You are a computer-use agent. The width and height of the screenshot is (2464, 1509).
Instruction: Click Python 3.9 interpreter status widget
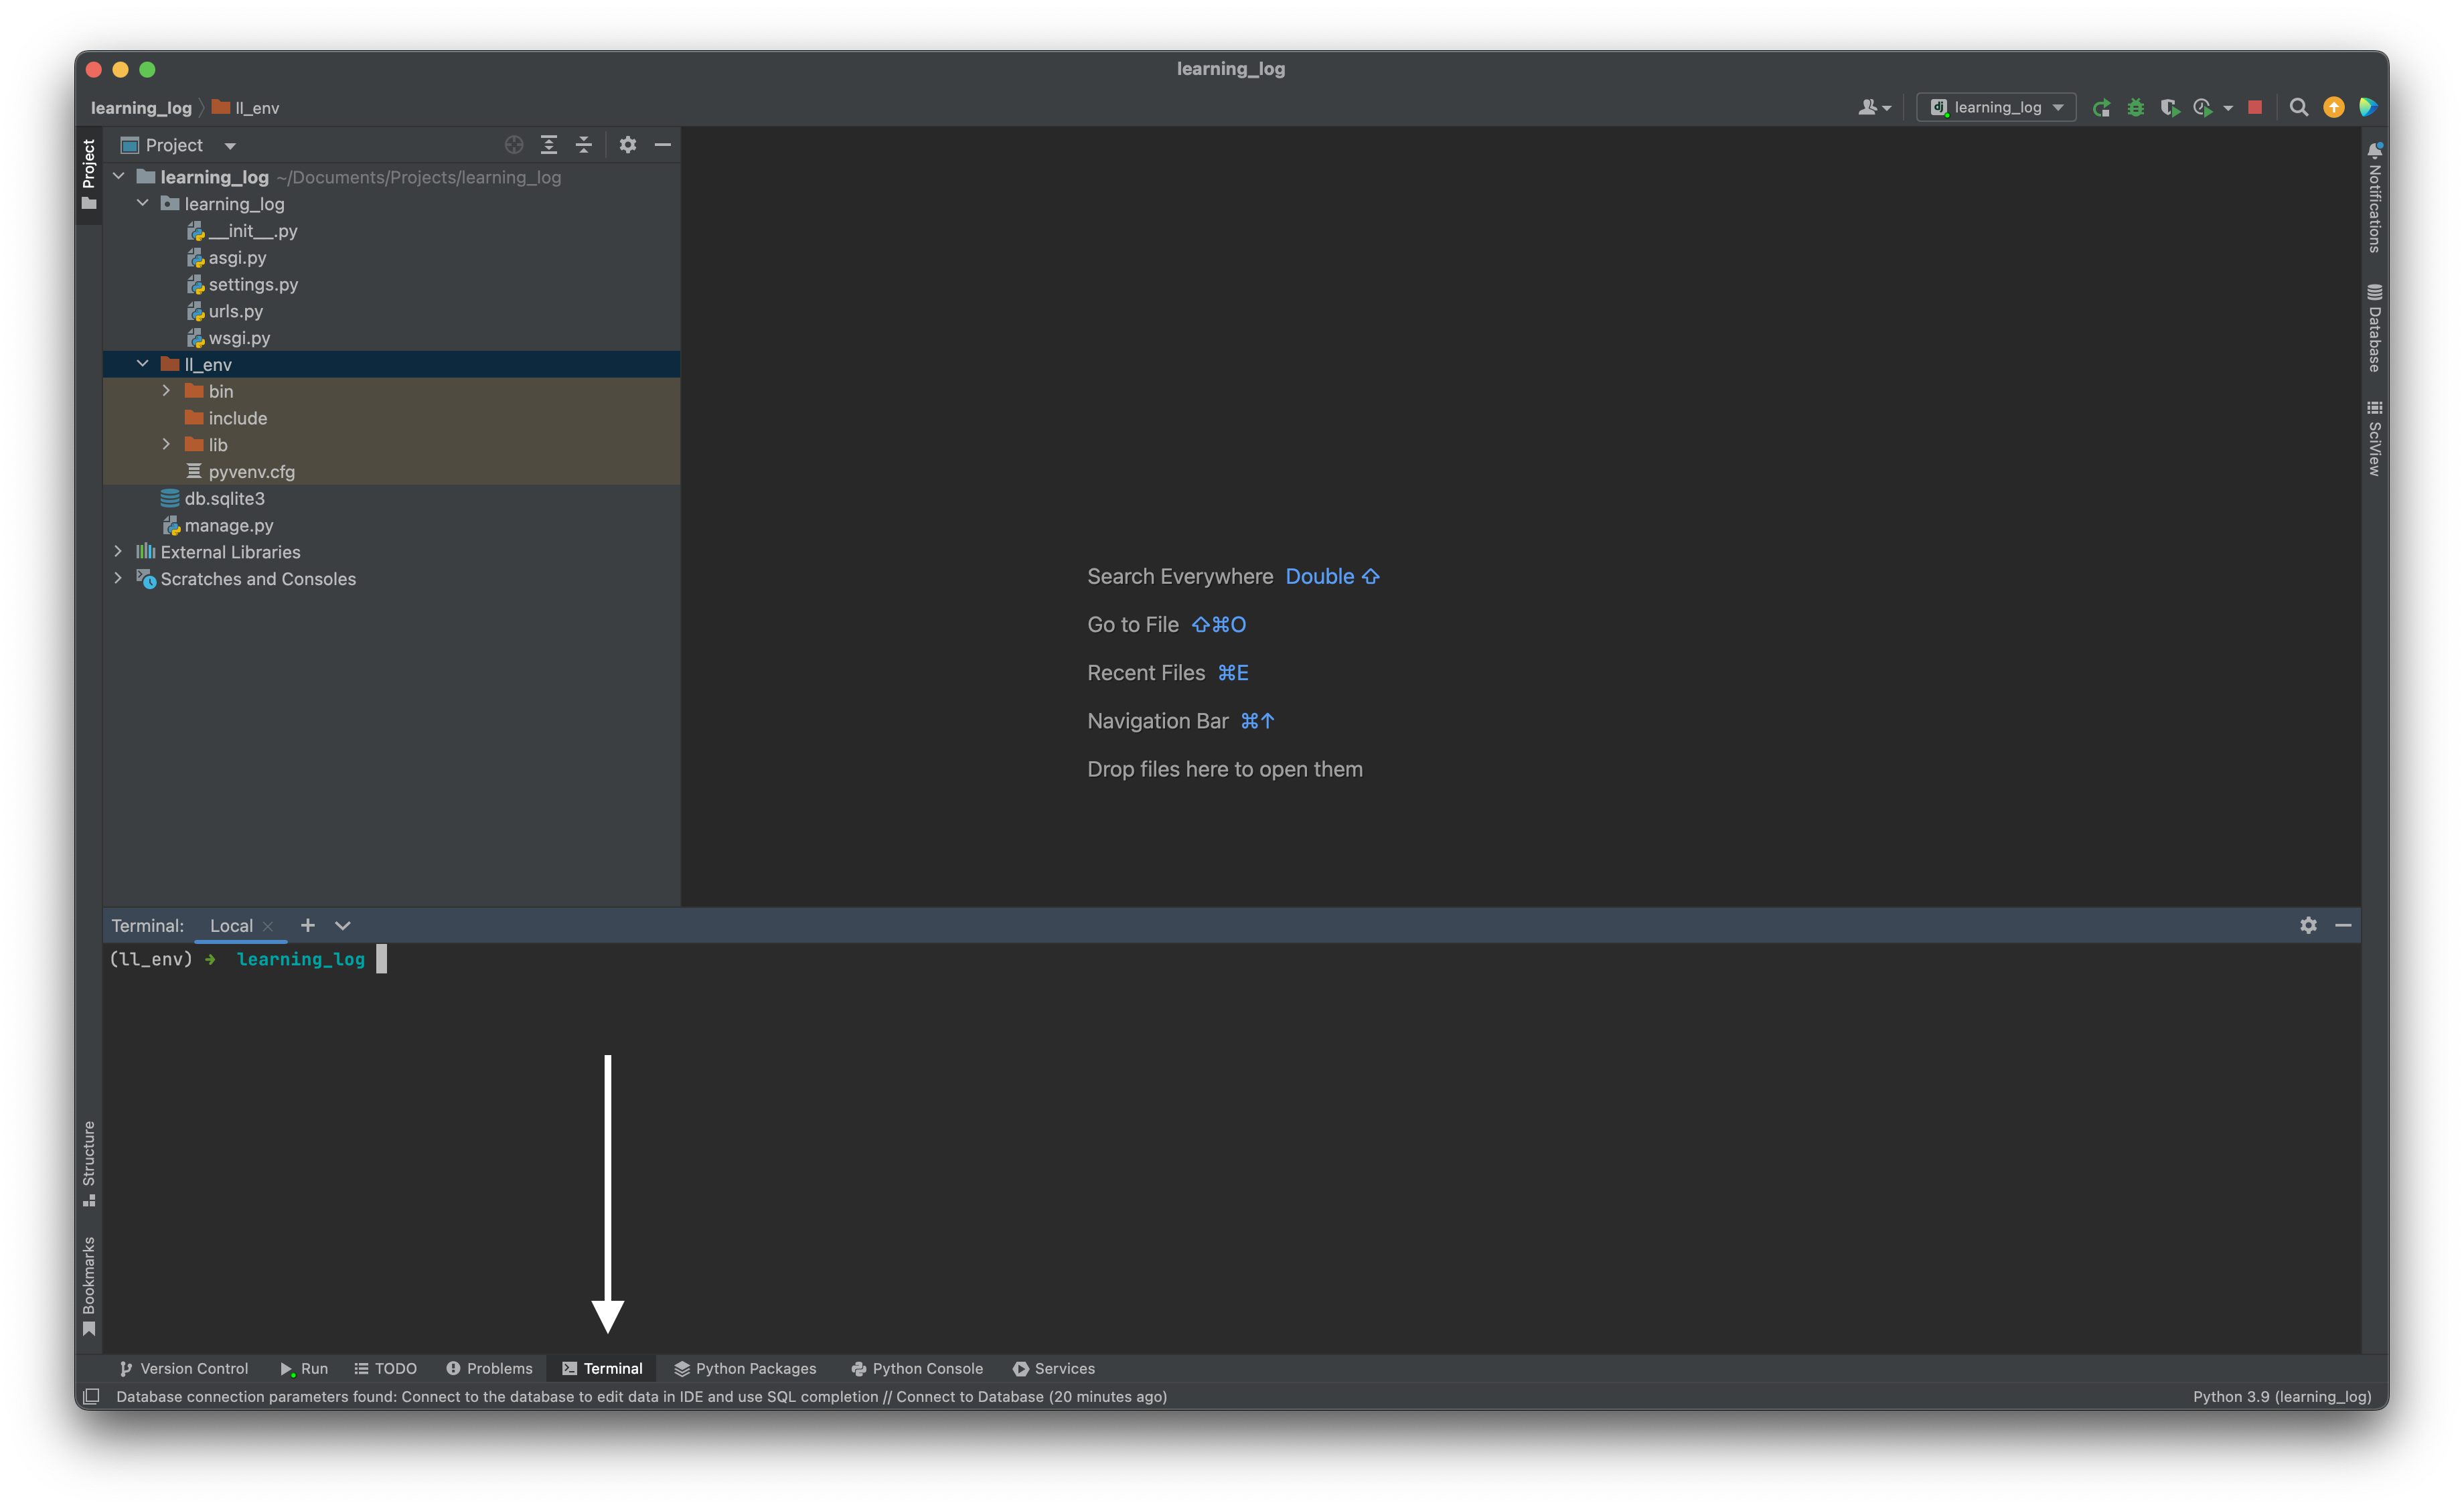click(x=2282, y=1397)
